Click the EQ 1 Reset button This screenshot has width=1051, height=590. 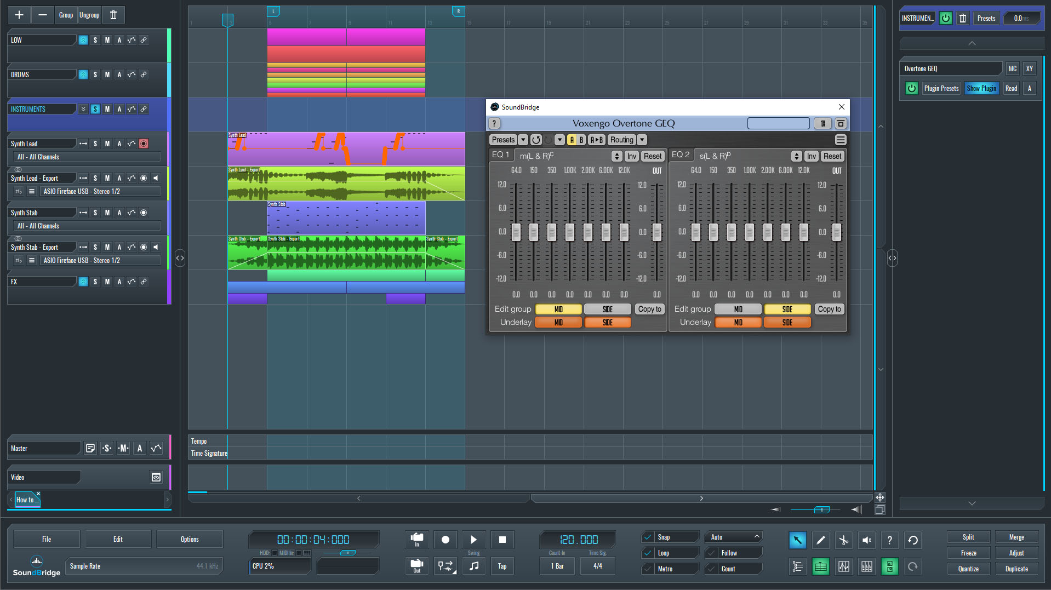tap(652, 156)
